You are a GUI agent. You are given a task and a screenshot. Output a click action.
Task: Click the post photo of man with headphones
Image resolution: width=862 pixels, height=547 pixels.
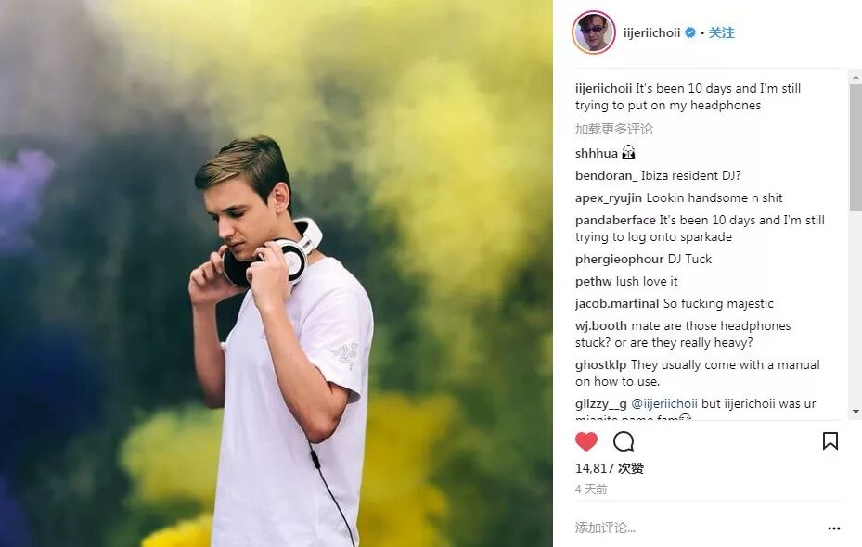tap(276, 273)
